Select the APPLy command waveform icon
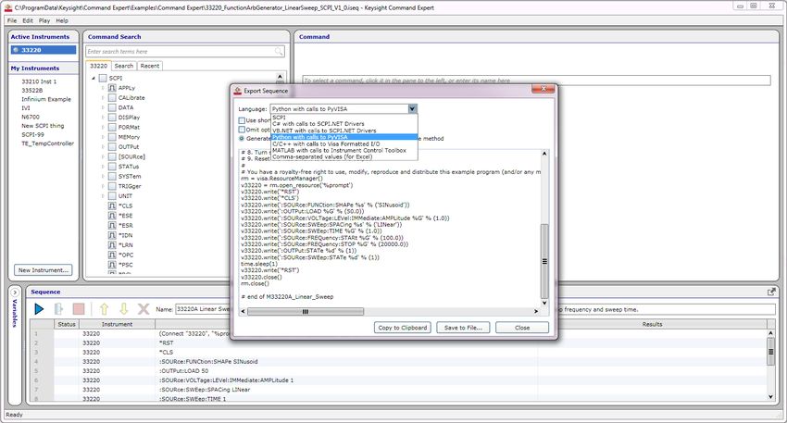This screenshot has width=787, height=423. [x=112, y=88]
